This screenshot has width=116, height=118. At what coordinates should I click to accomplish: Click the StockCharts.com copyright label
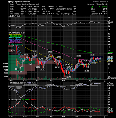coord(100,2)
